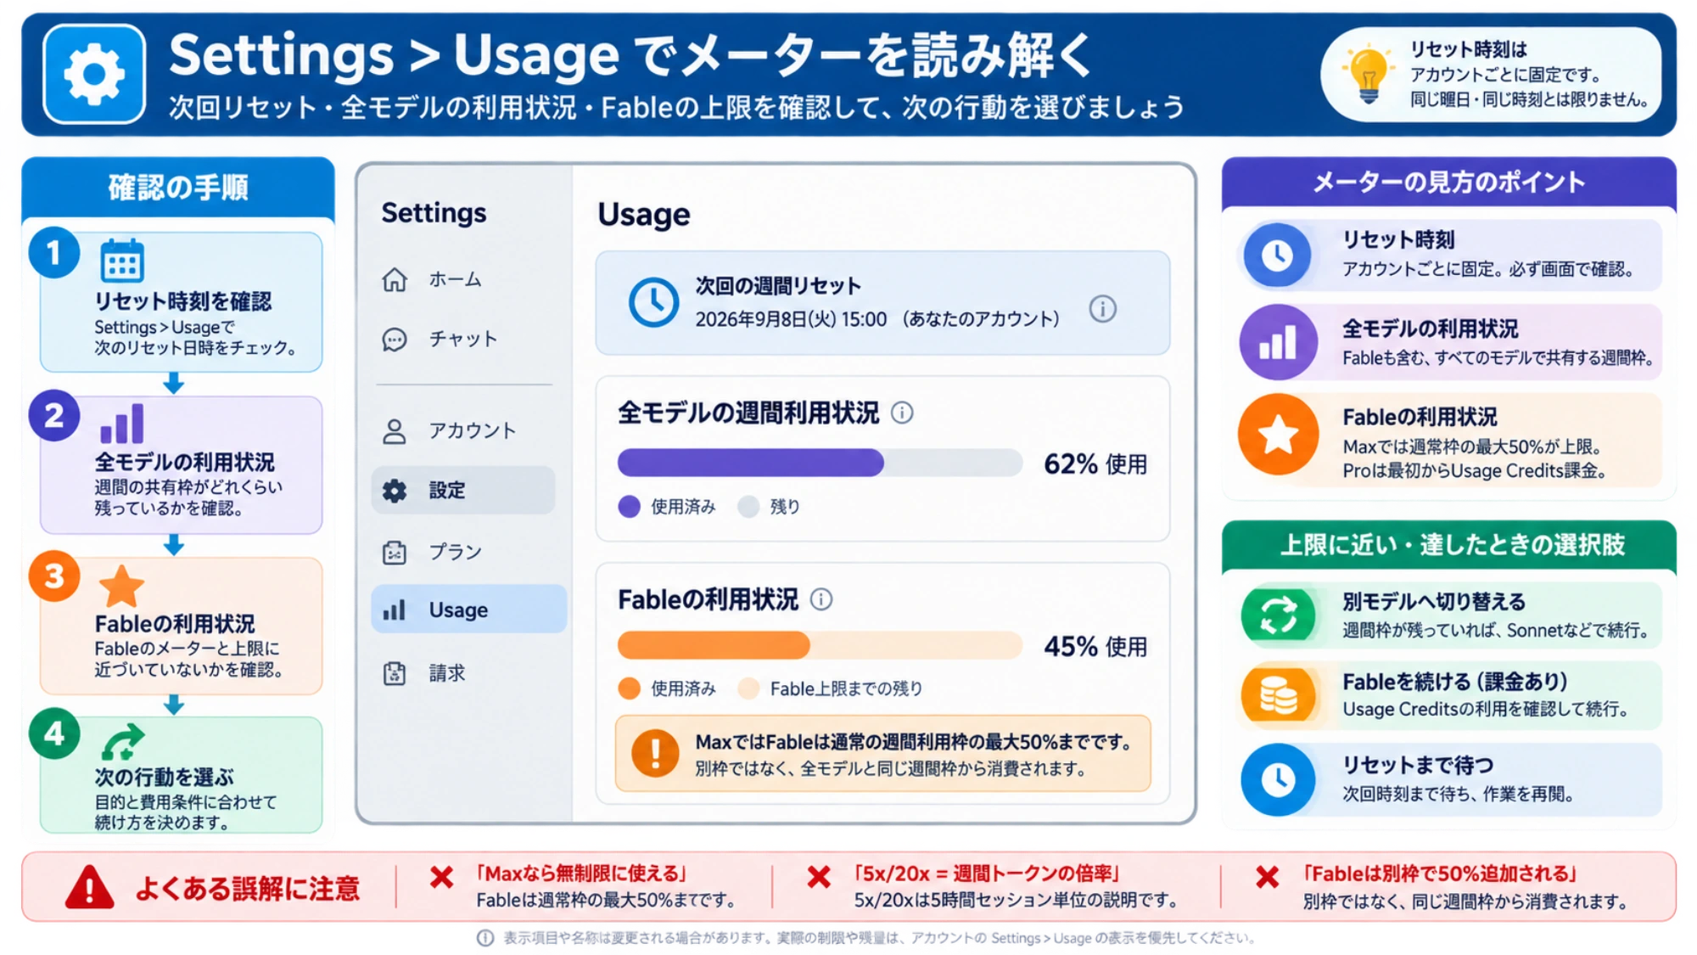The height and width of the screenshot is (955, 1697).
Task: Click the plan icon beside プラン
Action: [395, 553]
